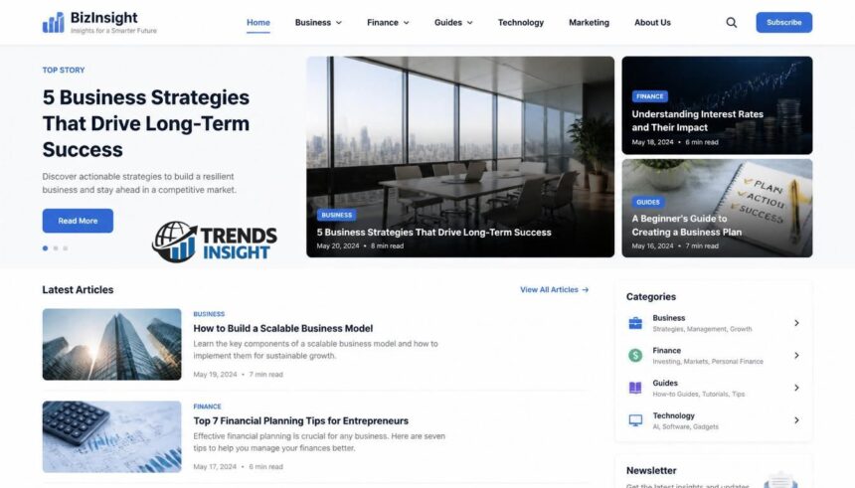
Task: Click the FINANCE label above Financial Planning Tips
Action: click(x=207, y=407)
